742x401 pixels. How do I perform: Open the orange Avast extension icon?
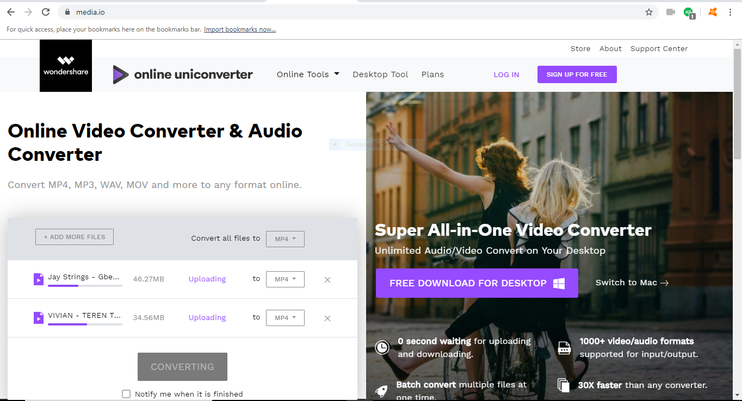pyautogui.click(x=713, y=12)
